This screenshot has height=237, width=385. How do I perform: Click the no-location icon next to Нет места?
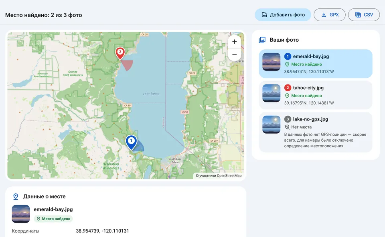point(287,127)
